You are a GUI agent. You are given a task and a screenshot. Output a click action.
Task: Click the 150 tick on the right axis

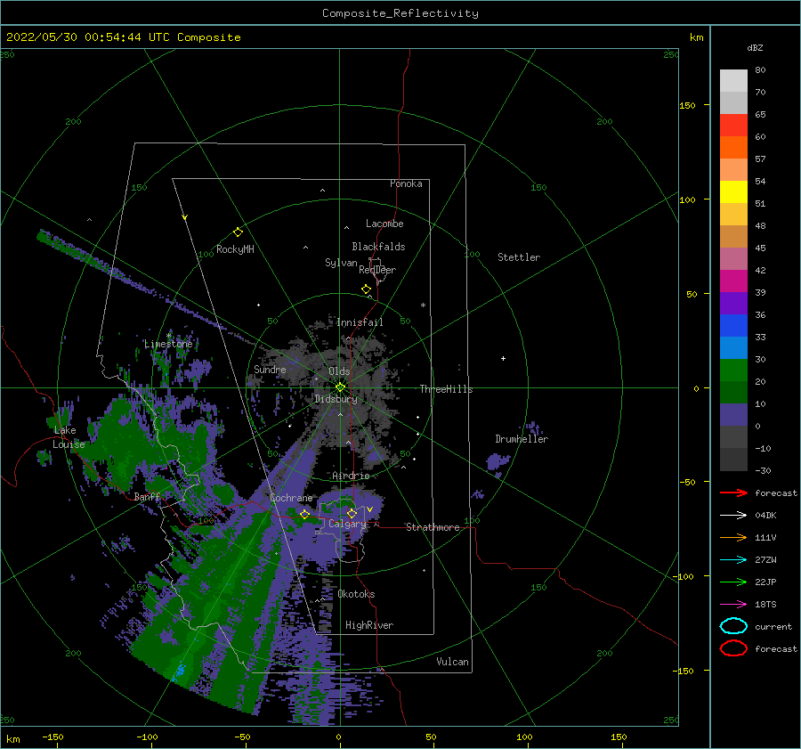[x=688, y=105]
